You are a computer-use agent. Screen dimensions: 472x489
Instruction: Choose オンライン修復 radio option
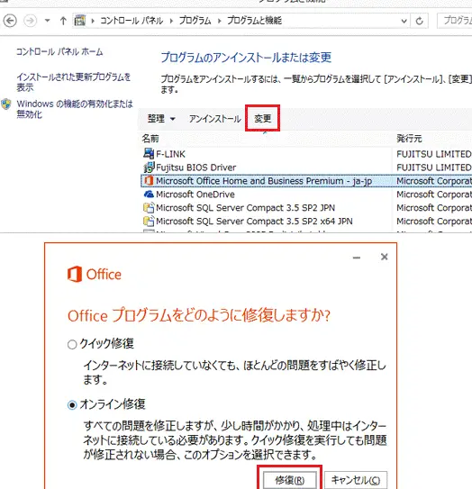coord(72,405)
